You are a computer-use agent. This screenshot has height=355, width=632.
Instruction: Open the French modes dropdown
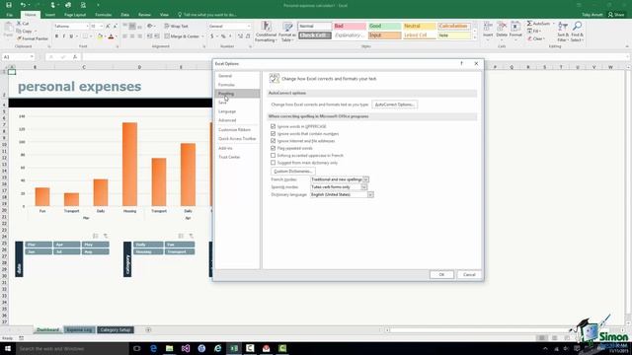coord(365,179)
